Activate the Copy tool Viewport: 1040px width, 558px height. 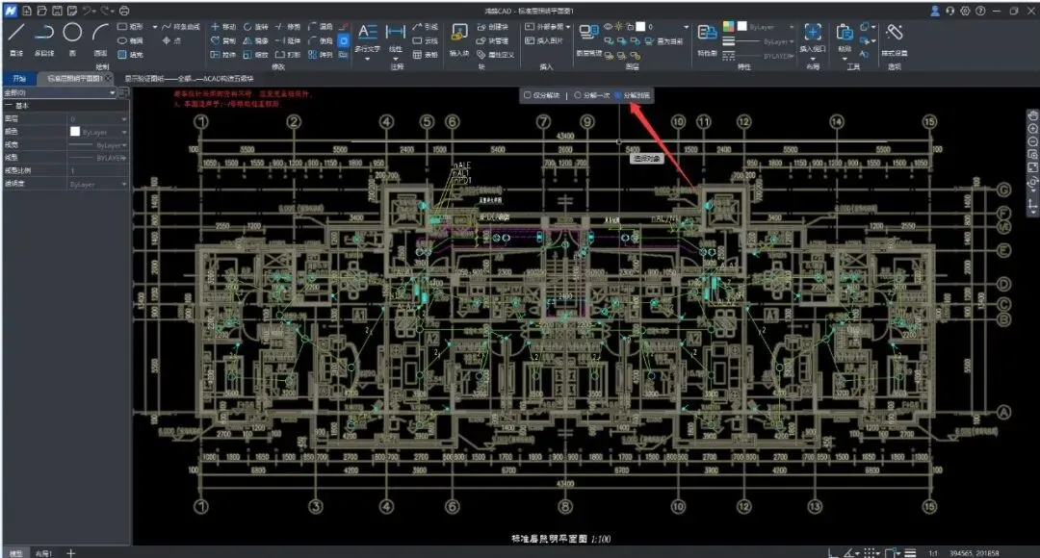223,40
